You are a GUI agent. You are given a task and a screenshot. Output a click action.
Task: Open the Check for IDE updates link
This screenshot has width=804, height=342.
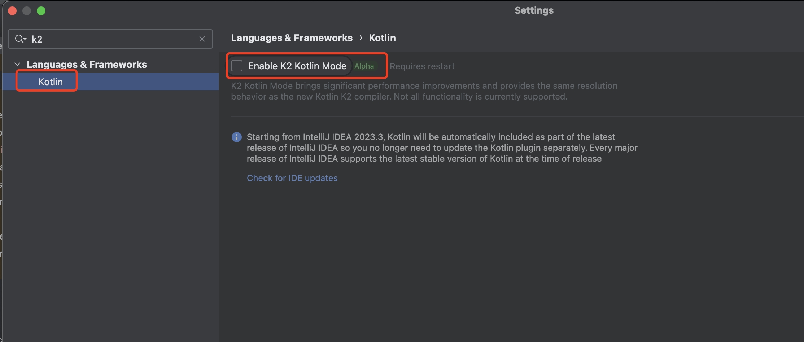pyautogui.click(x=292, y=178)
